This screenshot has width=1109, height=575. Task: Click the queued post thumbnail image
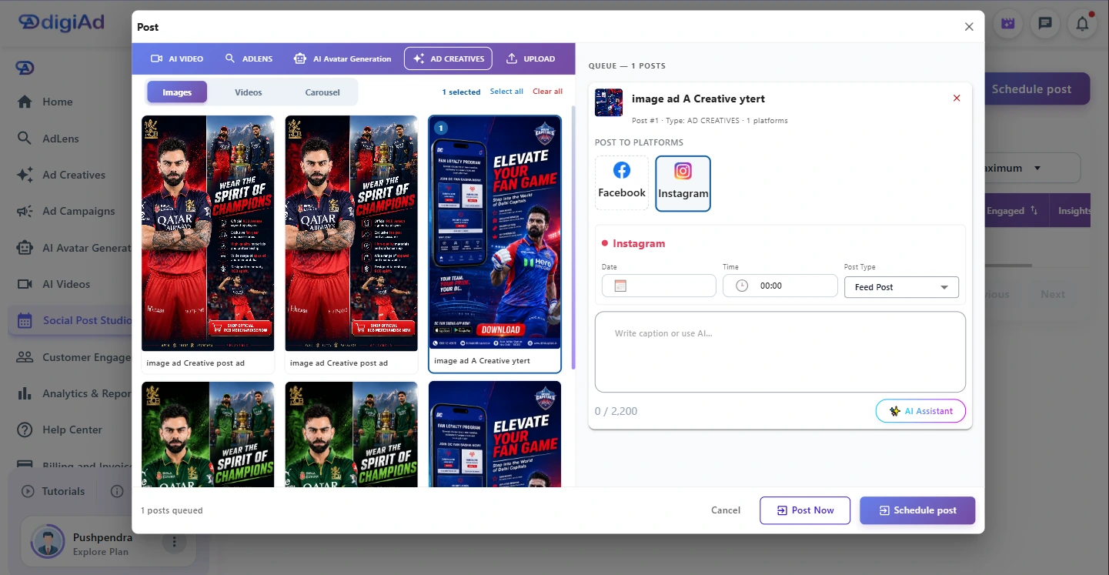[x=609, y=102]
